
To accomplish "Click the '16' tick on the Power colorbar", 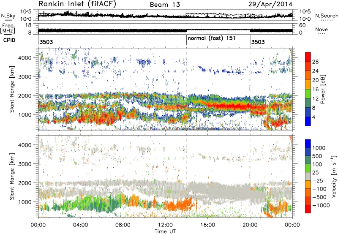I will 315,90.
